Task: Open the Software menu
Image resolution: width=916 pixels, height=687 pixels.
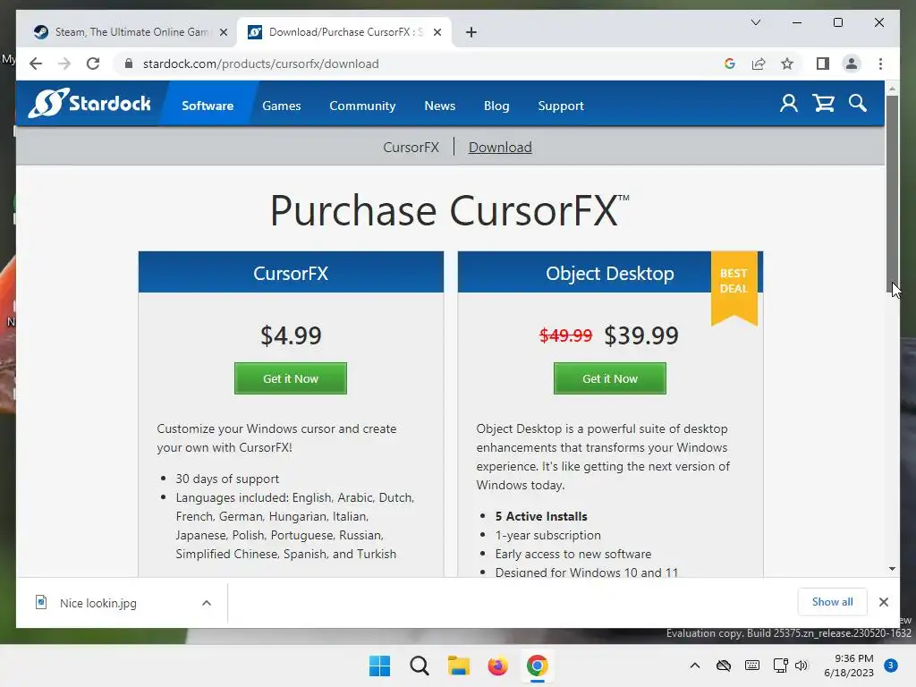Action: [x=208, y=106]
